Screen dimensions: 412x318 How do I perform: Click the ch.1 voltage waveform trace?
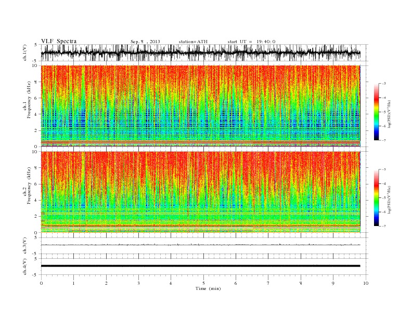click(200, 52)
